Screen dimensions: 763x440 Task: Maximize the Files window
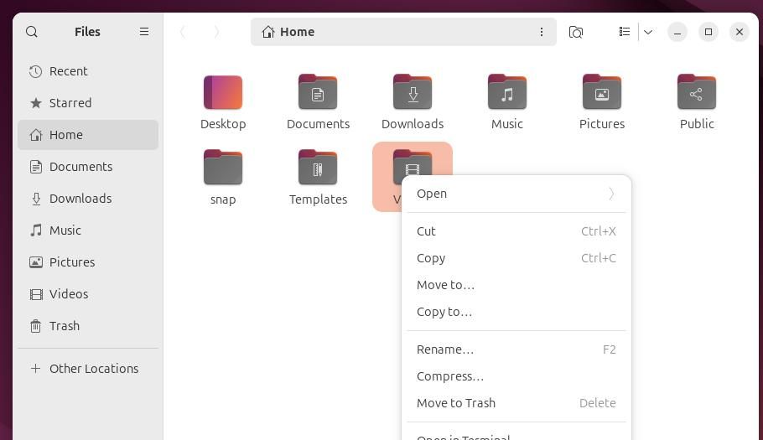tap(708, 32)
